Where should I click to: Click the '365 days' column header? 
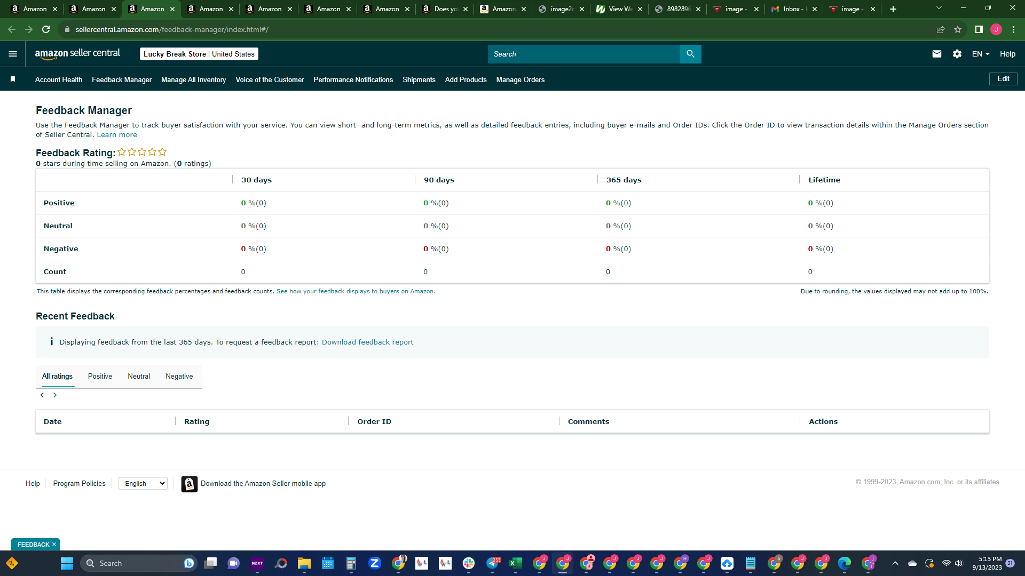point(624,180)
